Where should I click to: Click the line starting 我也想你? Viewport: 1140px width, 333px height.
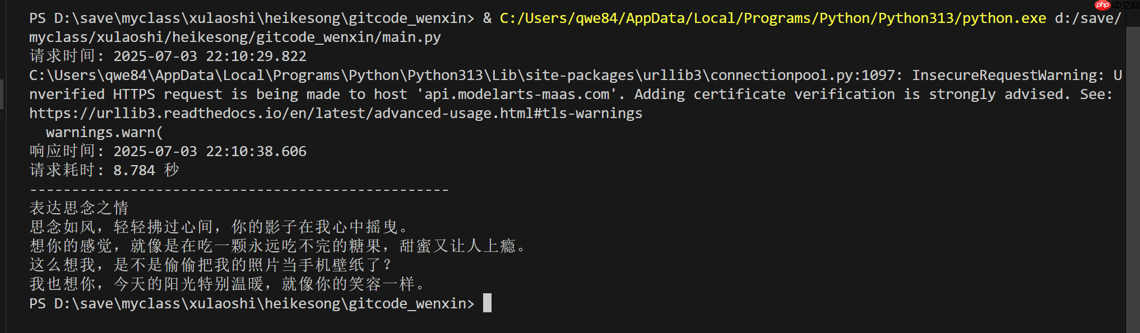point(228,284)
